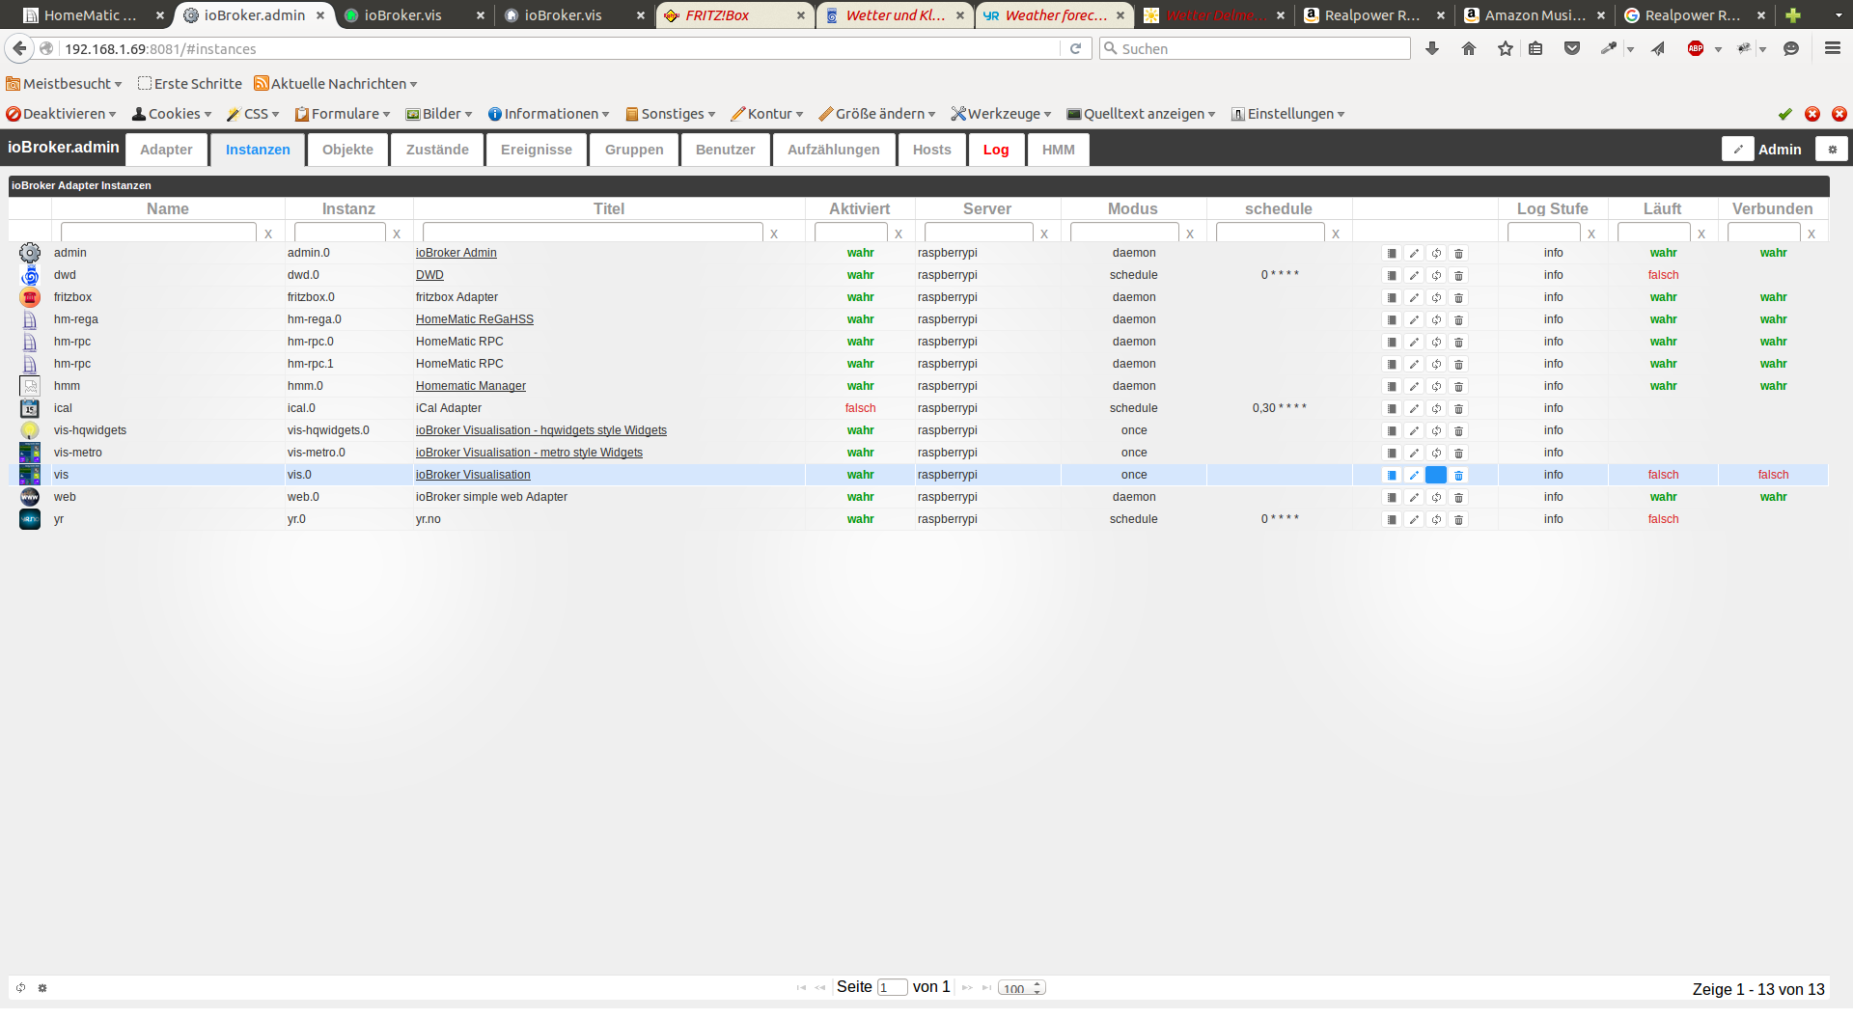
Task: Remove the hm-rpc.1 instance with trash icon
Action: point(1458,364)
